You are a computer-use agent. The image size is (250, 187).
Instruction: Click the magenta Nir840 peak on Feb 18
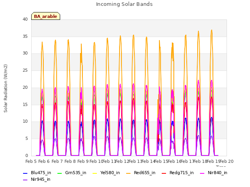(198, 80)
